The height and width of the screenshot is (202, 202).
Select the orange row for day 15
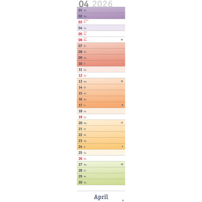(101, 93)
